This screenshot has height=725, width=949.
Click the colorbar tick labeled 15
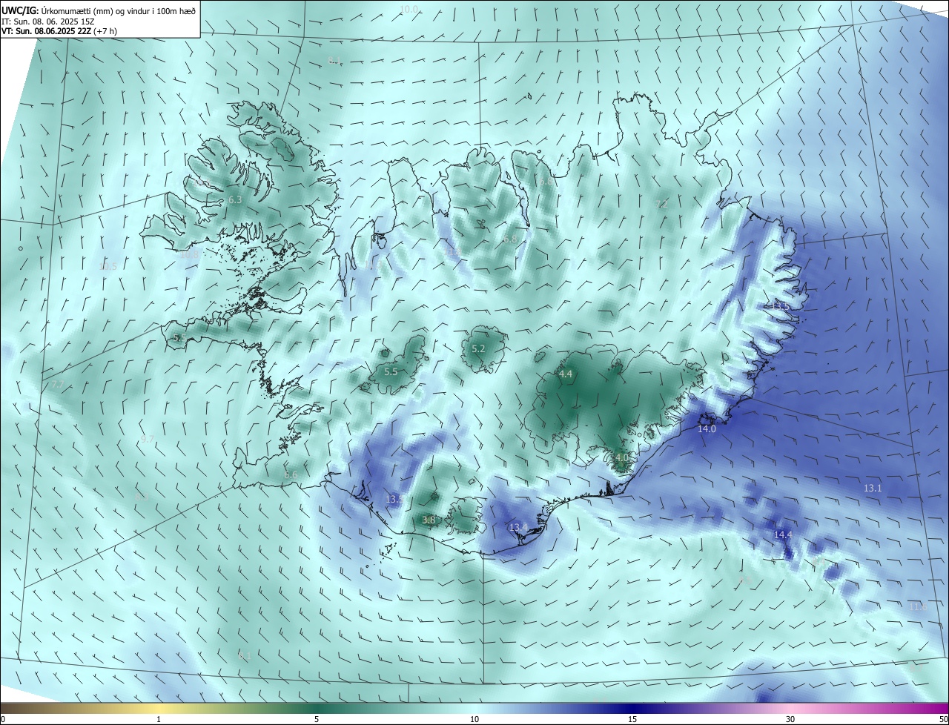632,719
